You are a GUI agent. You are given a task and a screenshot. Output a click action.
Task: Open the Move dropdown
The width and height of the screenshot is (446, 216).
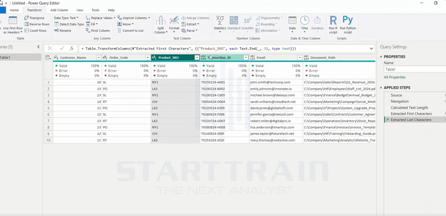click(x=125, y=24)
